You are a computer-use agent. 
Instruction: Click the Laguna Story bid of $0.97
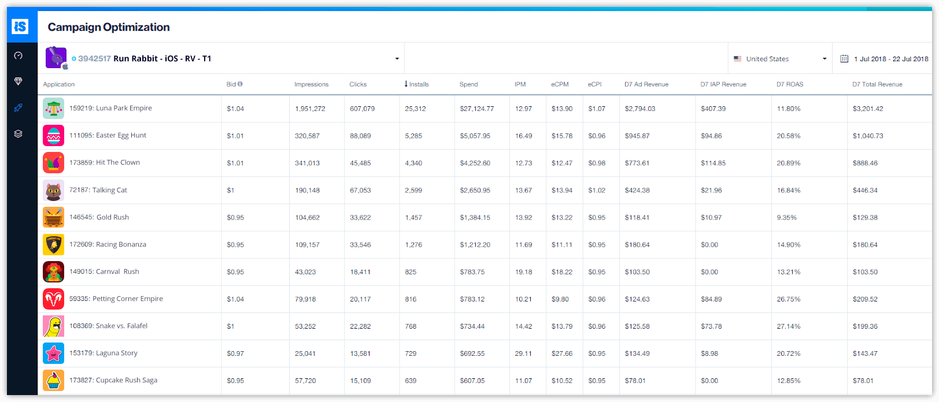point(235,353)
